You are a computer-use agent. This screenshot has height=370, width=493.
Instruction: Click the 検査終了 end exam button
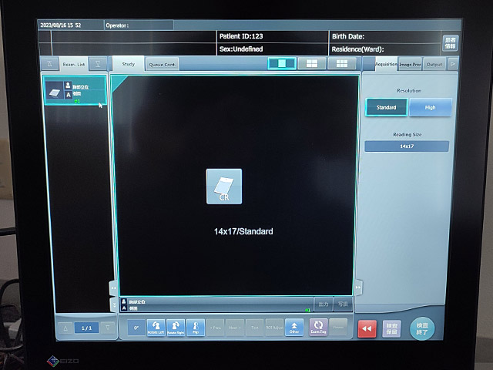click(x=422, y=328)
